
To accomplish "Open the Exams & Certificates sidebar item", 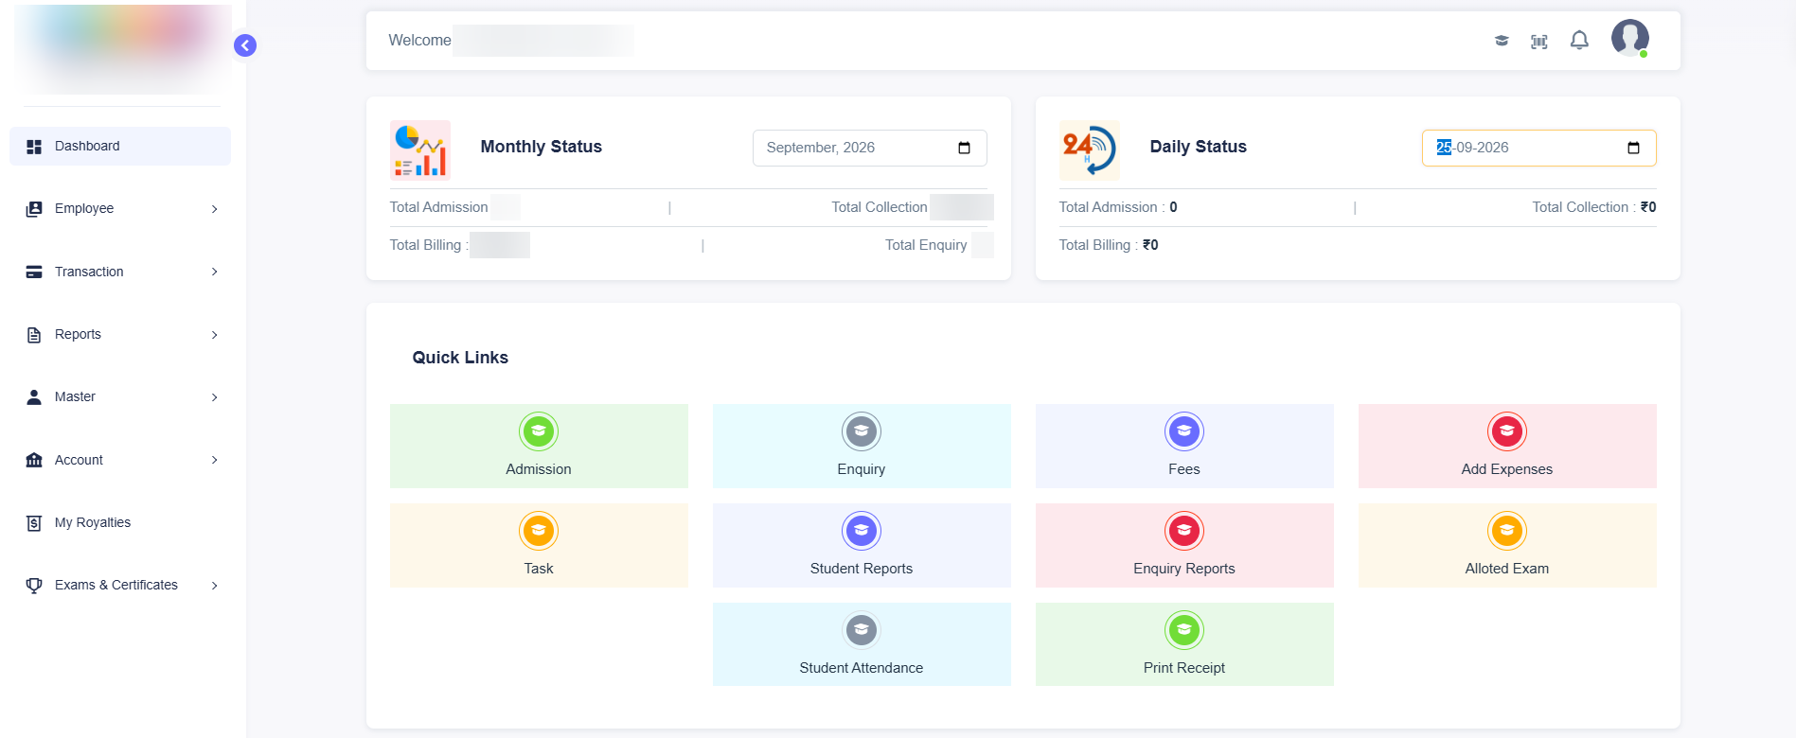I will pos(120,586).
